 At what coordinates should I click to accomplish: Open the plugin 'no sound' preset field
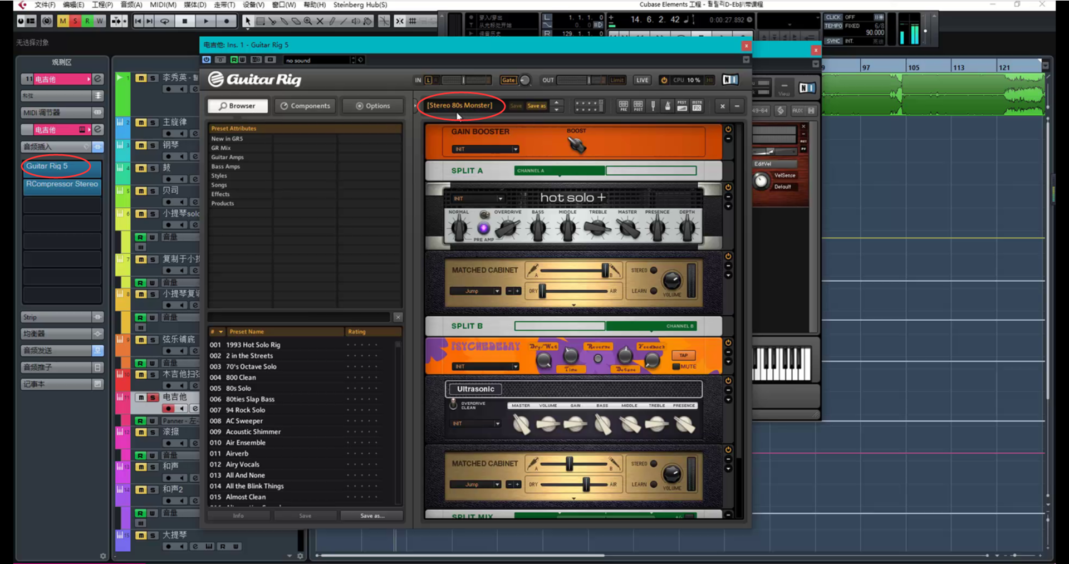(317, 60)
